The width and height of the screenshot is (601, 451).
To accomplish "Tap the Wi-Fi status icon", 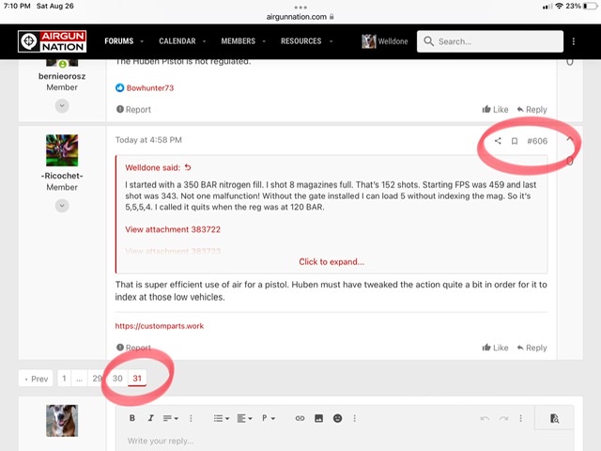I will pyautogui.click(x=560, y=7).
